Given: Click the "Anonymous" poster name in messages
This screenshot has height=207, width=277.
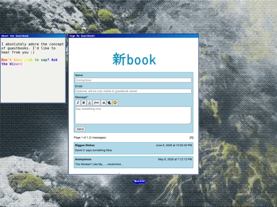Looking at the screenshot, I should [83, 159].
